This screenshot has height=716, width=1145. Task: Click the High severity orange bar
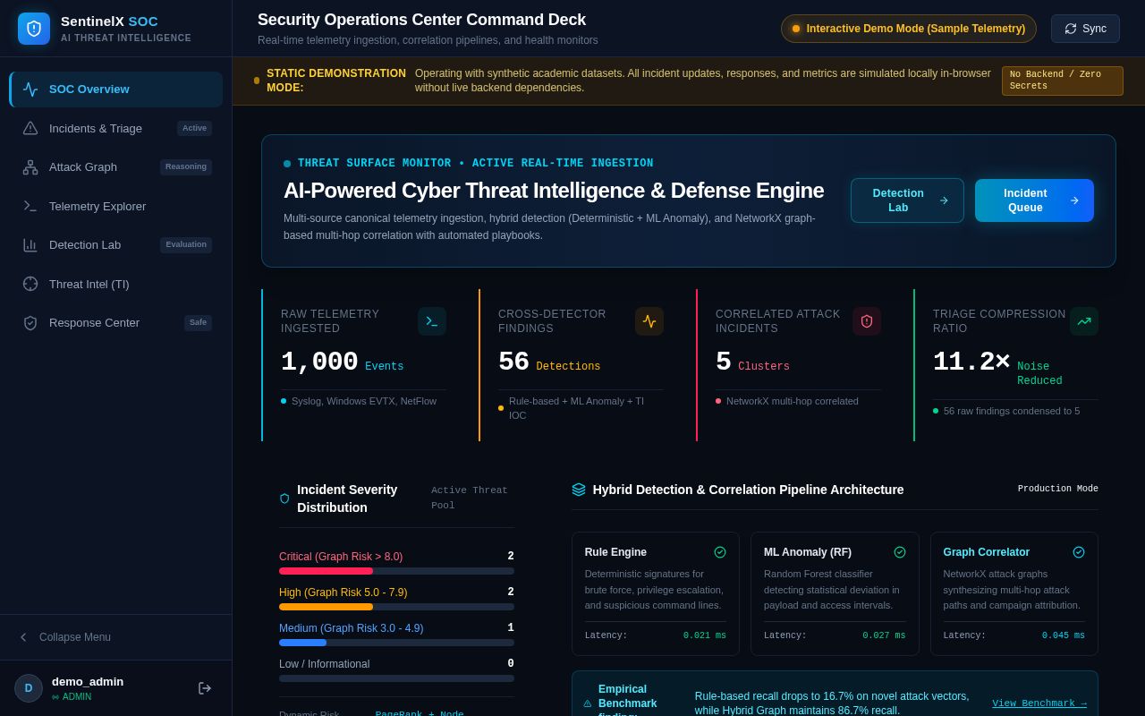pyautogui.click(x=326, y=607)
